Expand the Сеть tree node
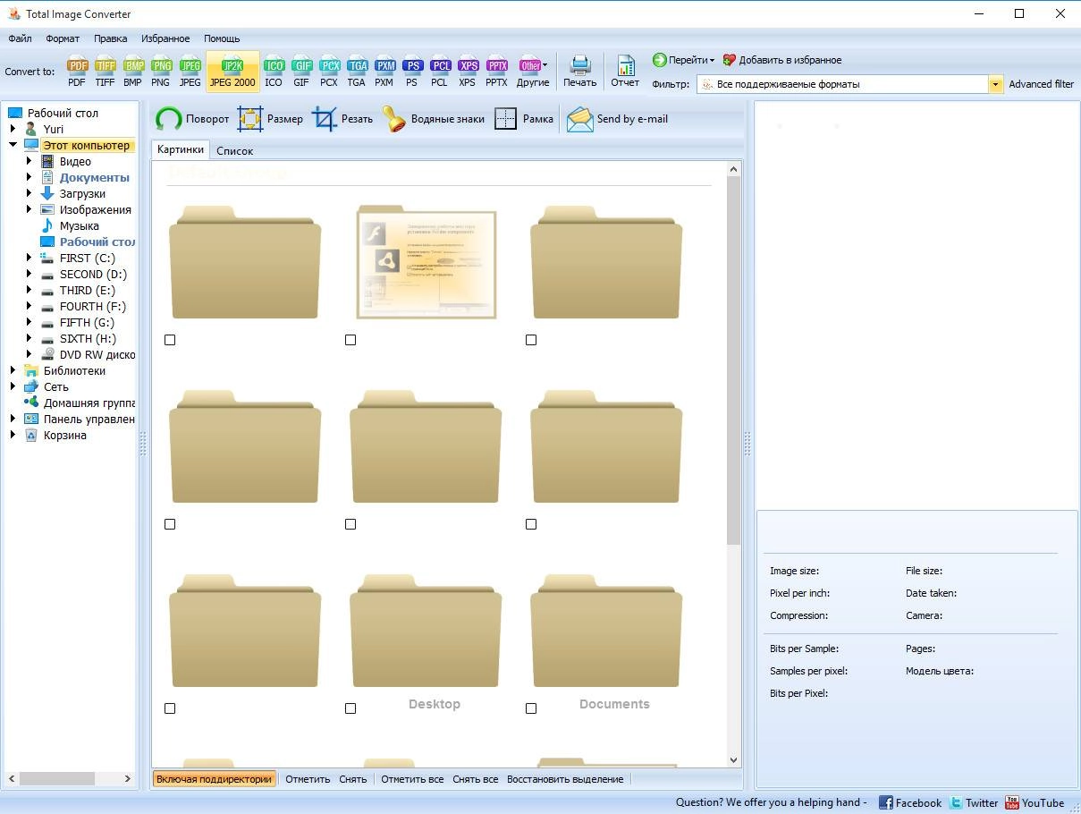Image resolution: width=1081 pixels, height=814 pixels. [13, 387]
